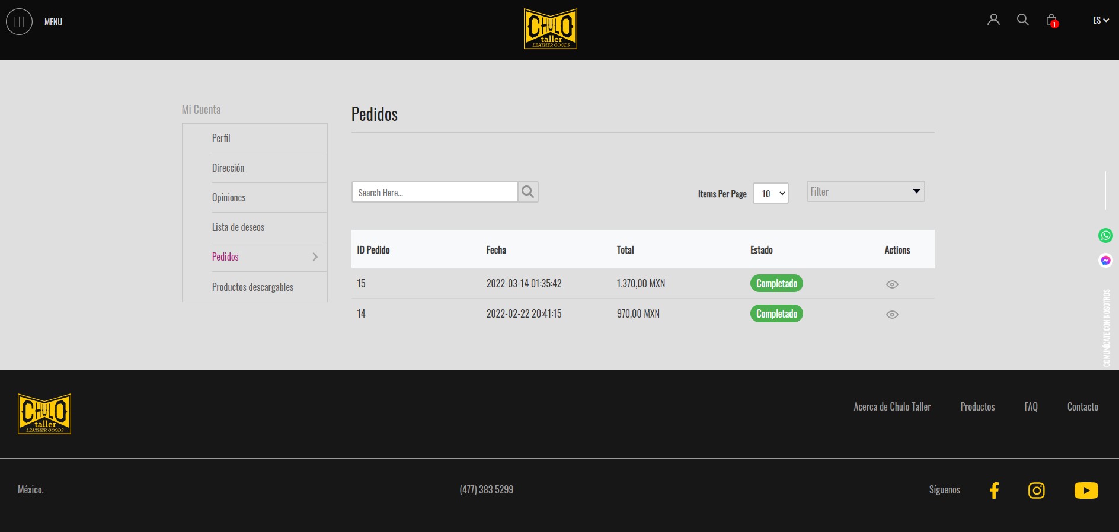
Task: Open the ES language dropdown
Action: [x=1101, y=21]
